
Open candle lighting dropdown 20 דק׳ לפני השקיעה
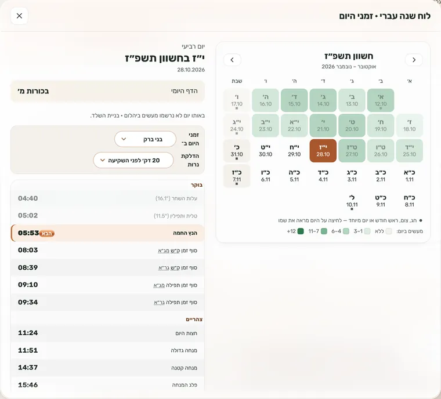coord(133,160)
